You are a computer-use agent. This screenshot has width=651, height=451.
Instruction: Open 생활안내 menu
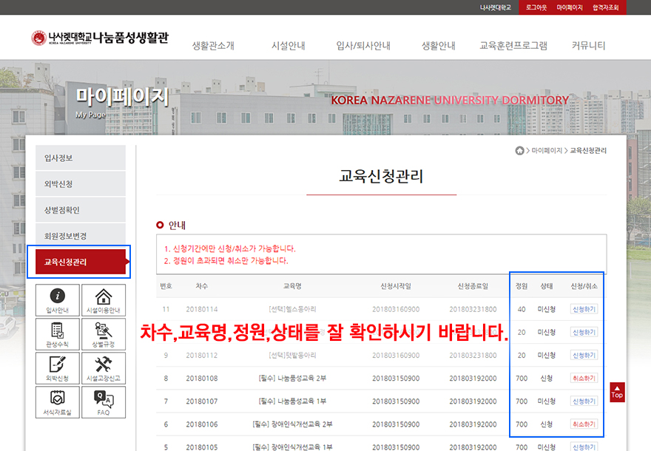tap(439, 46)
